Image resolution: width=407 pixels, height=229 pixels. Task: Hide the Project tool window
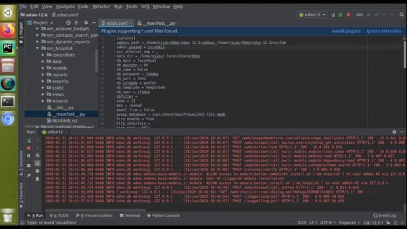point(93,23)
